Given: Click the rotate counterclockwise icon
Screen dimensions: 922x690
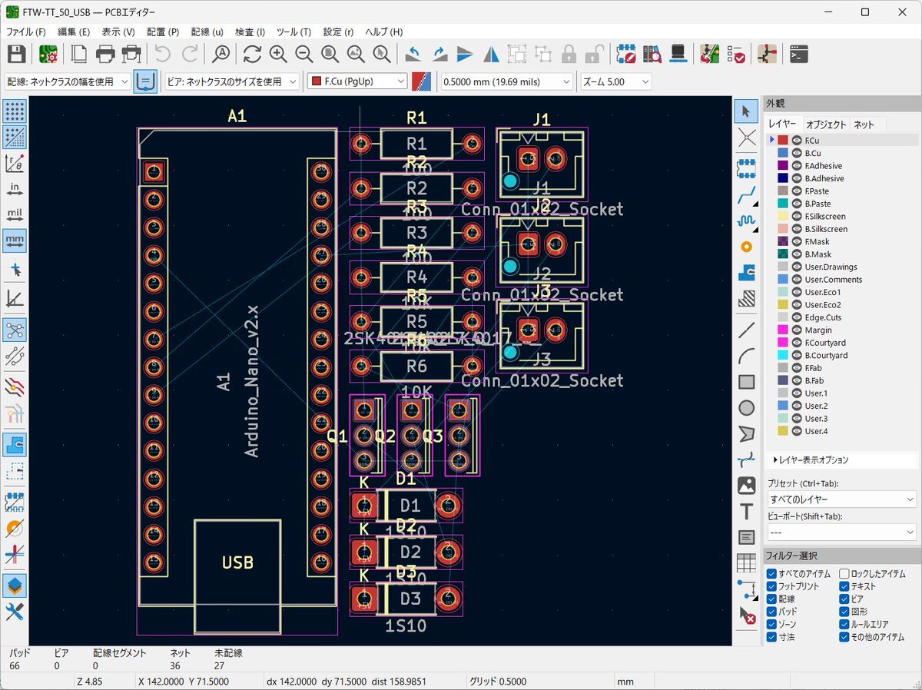Looking at the screenshot, I should coord(413,54).
